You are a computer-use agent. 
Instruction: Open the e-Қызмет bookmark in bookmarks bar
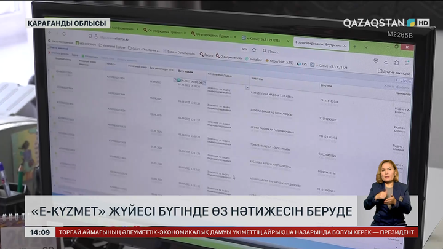coord(330,66)
